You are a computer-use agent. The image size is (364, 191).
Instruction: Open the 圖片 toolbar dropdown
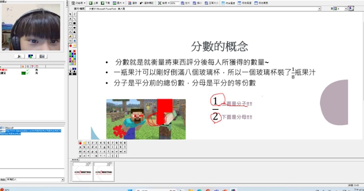pyautogui.click(x=119, y=3)
